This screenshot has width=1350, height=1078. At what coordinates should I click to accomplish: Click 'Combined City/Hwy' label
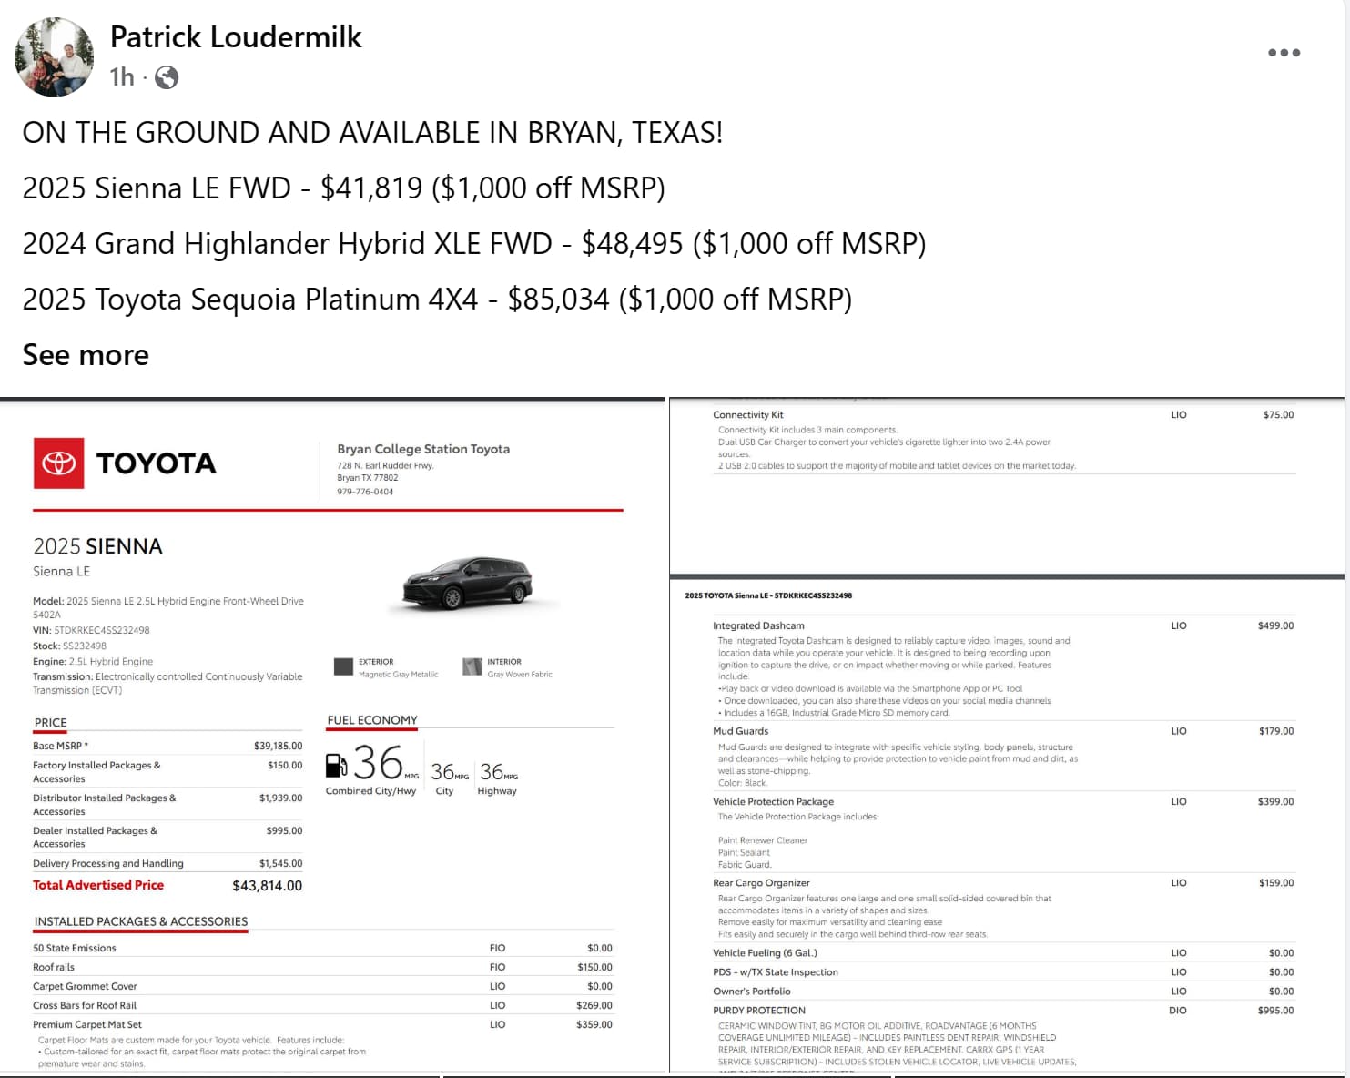coord(370,790)
